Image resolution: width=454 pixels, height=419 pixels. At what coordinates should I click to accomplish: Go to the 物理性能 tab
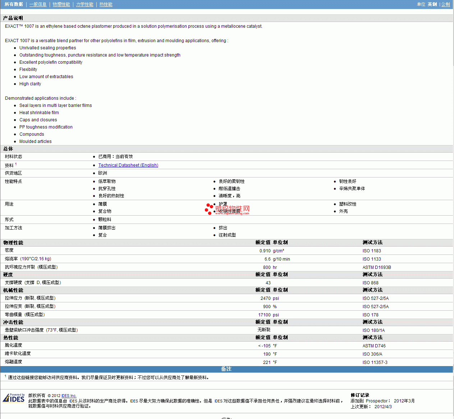click(61, 4)
